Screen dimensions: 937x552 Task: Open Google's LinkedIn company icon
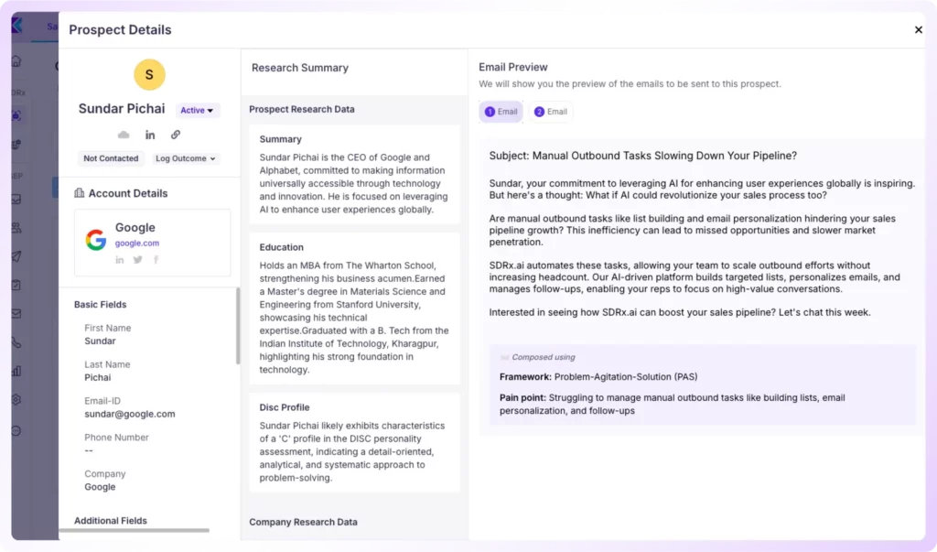[x=120, y=260]
